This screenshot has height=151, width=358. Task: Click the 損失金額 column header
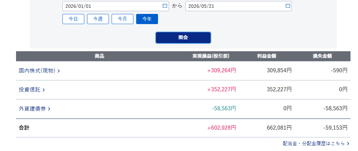pyautogui.click(x=323, y=56)
